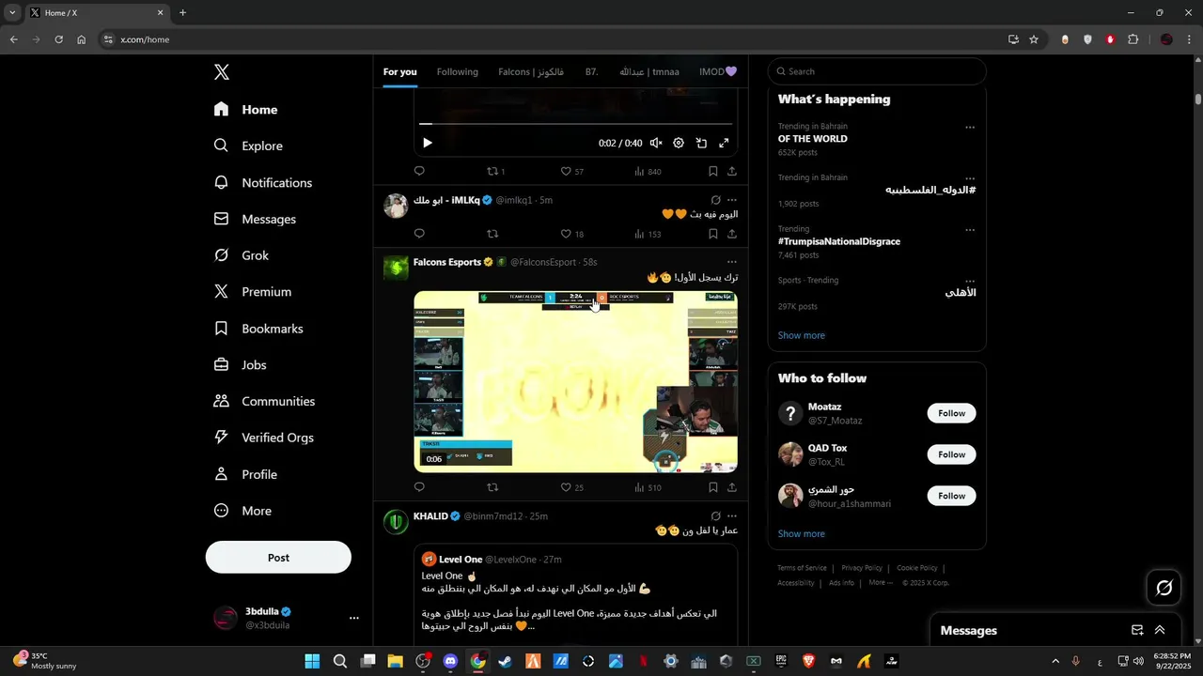
Task: Open Discord from the taskbar
Action: click(450, 661)
